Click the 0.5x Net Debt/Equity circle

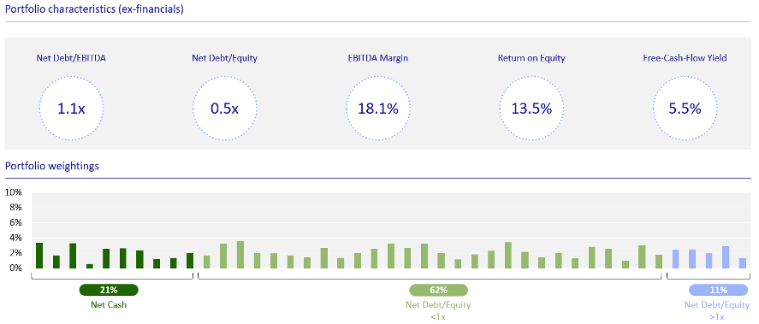[x=224, y=109]
